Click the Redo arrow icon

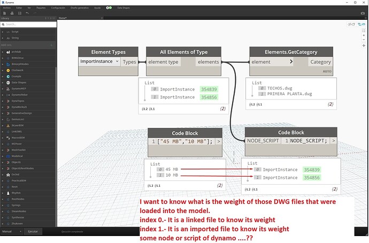[x=35, y=13]
